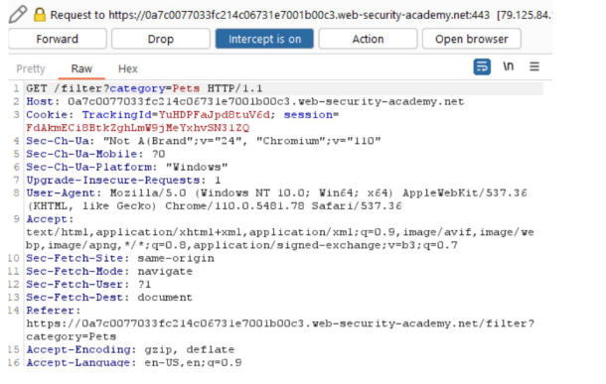Click the User-Agent header line

(x=276, y=199)
